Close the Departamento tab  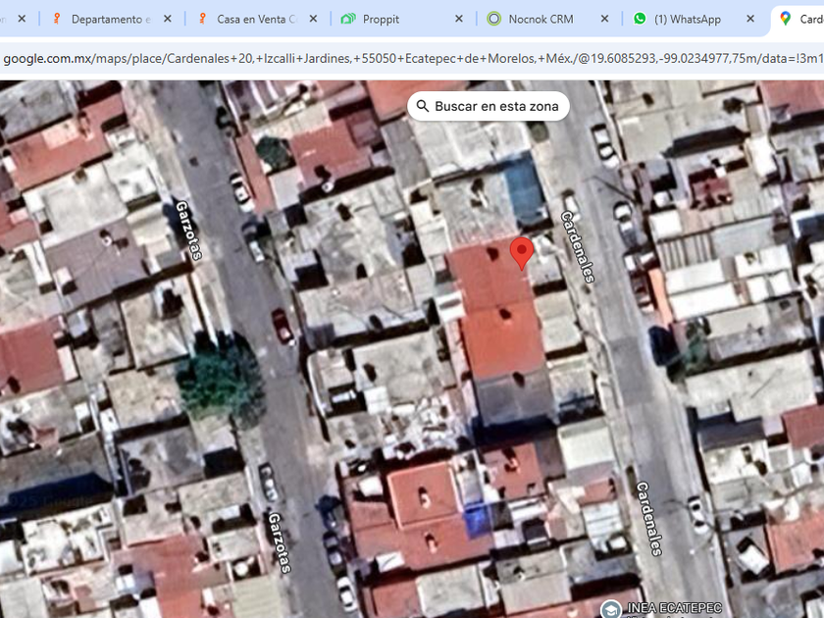click(x=168, y=19)
